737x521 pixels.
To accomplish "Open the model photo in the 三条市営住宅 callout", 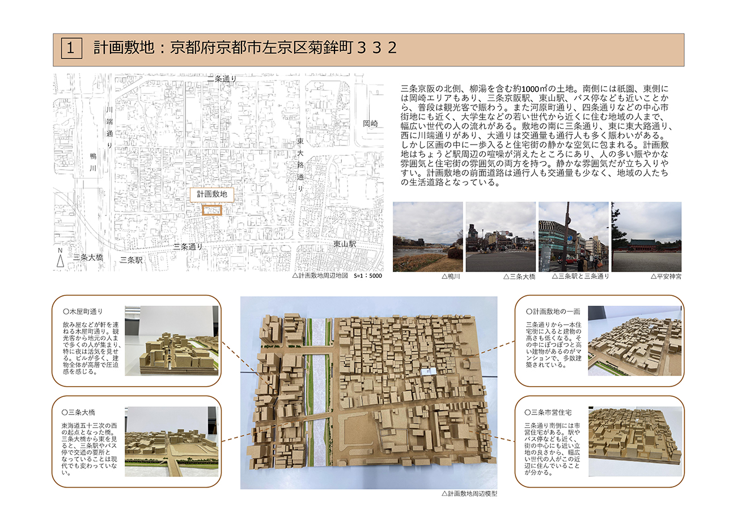I will coord(634,440).
